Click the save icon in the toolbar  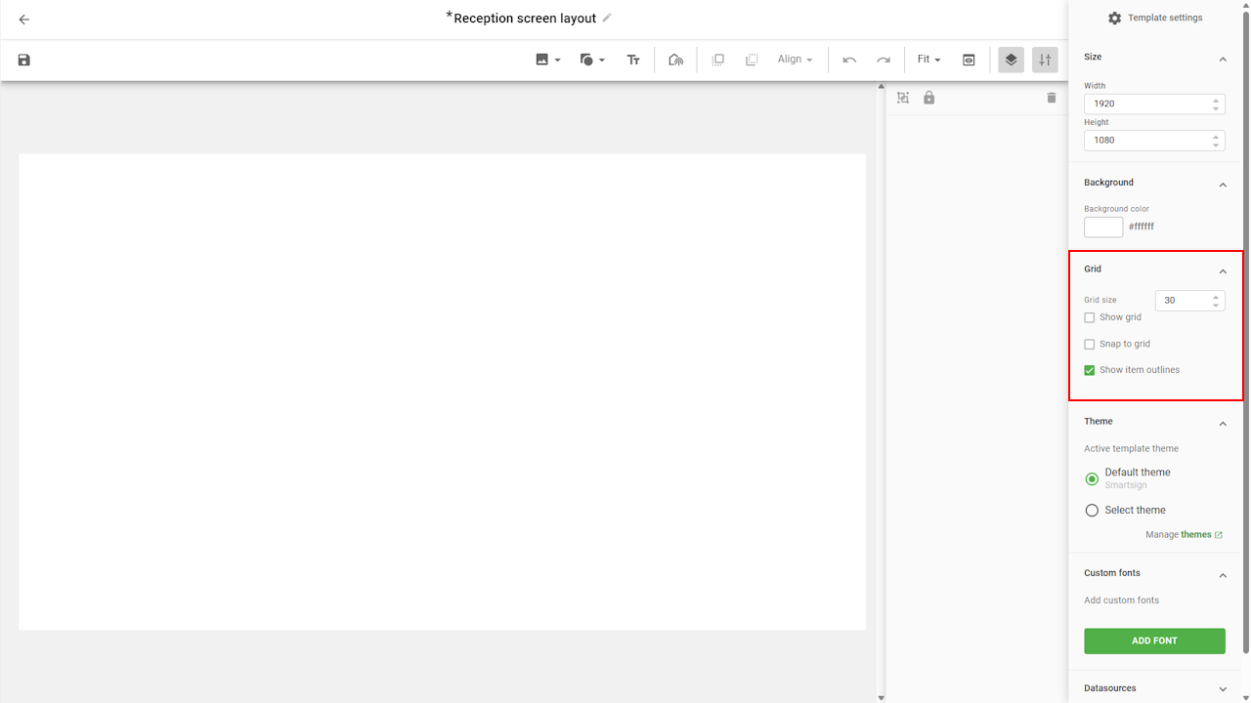tap(24, 60)
